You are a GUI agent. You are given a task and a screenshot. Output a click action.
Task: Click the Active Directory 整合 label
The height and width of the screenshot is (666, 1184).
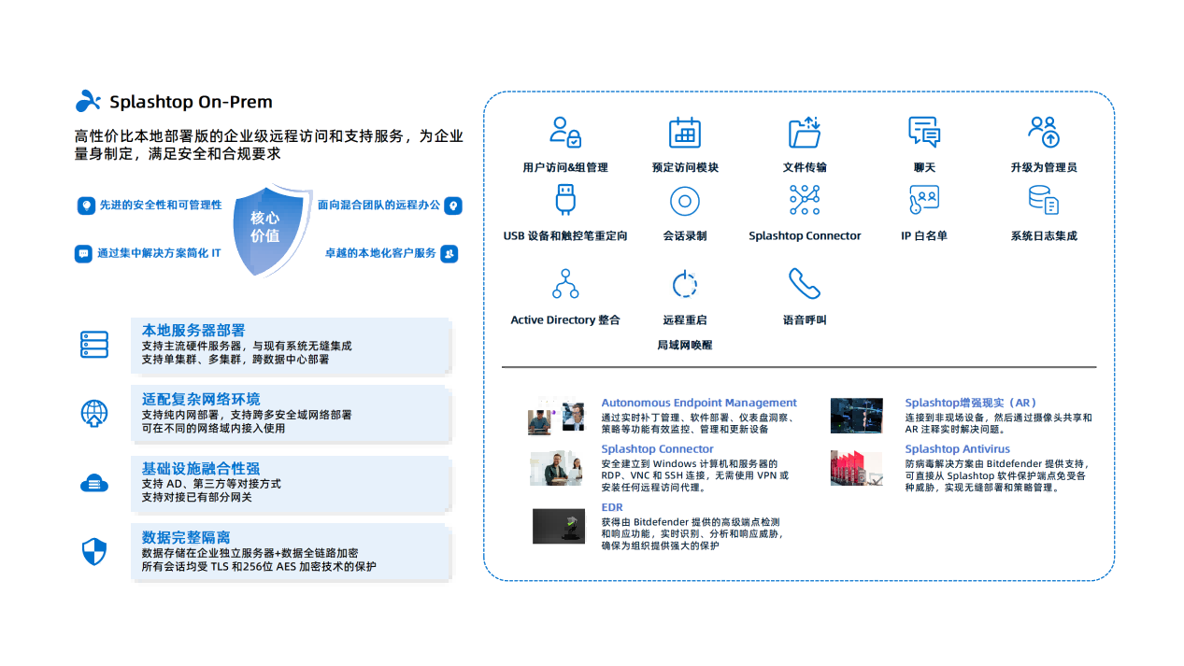565,319
